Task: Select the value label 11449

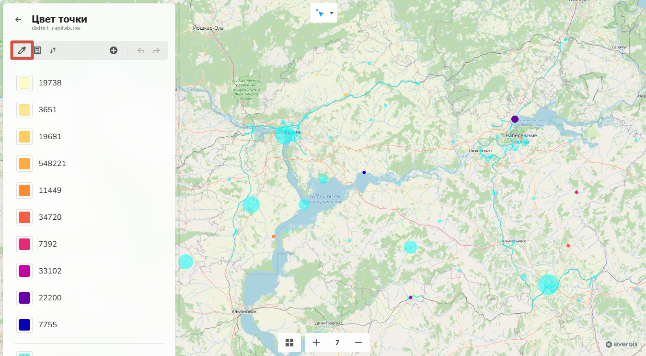Action: click(x=50, y=190)
